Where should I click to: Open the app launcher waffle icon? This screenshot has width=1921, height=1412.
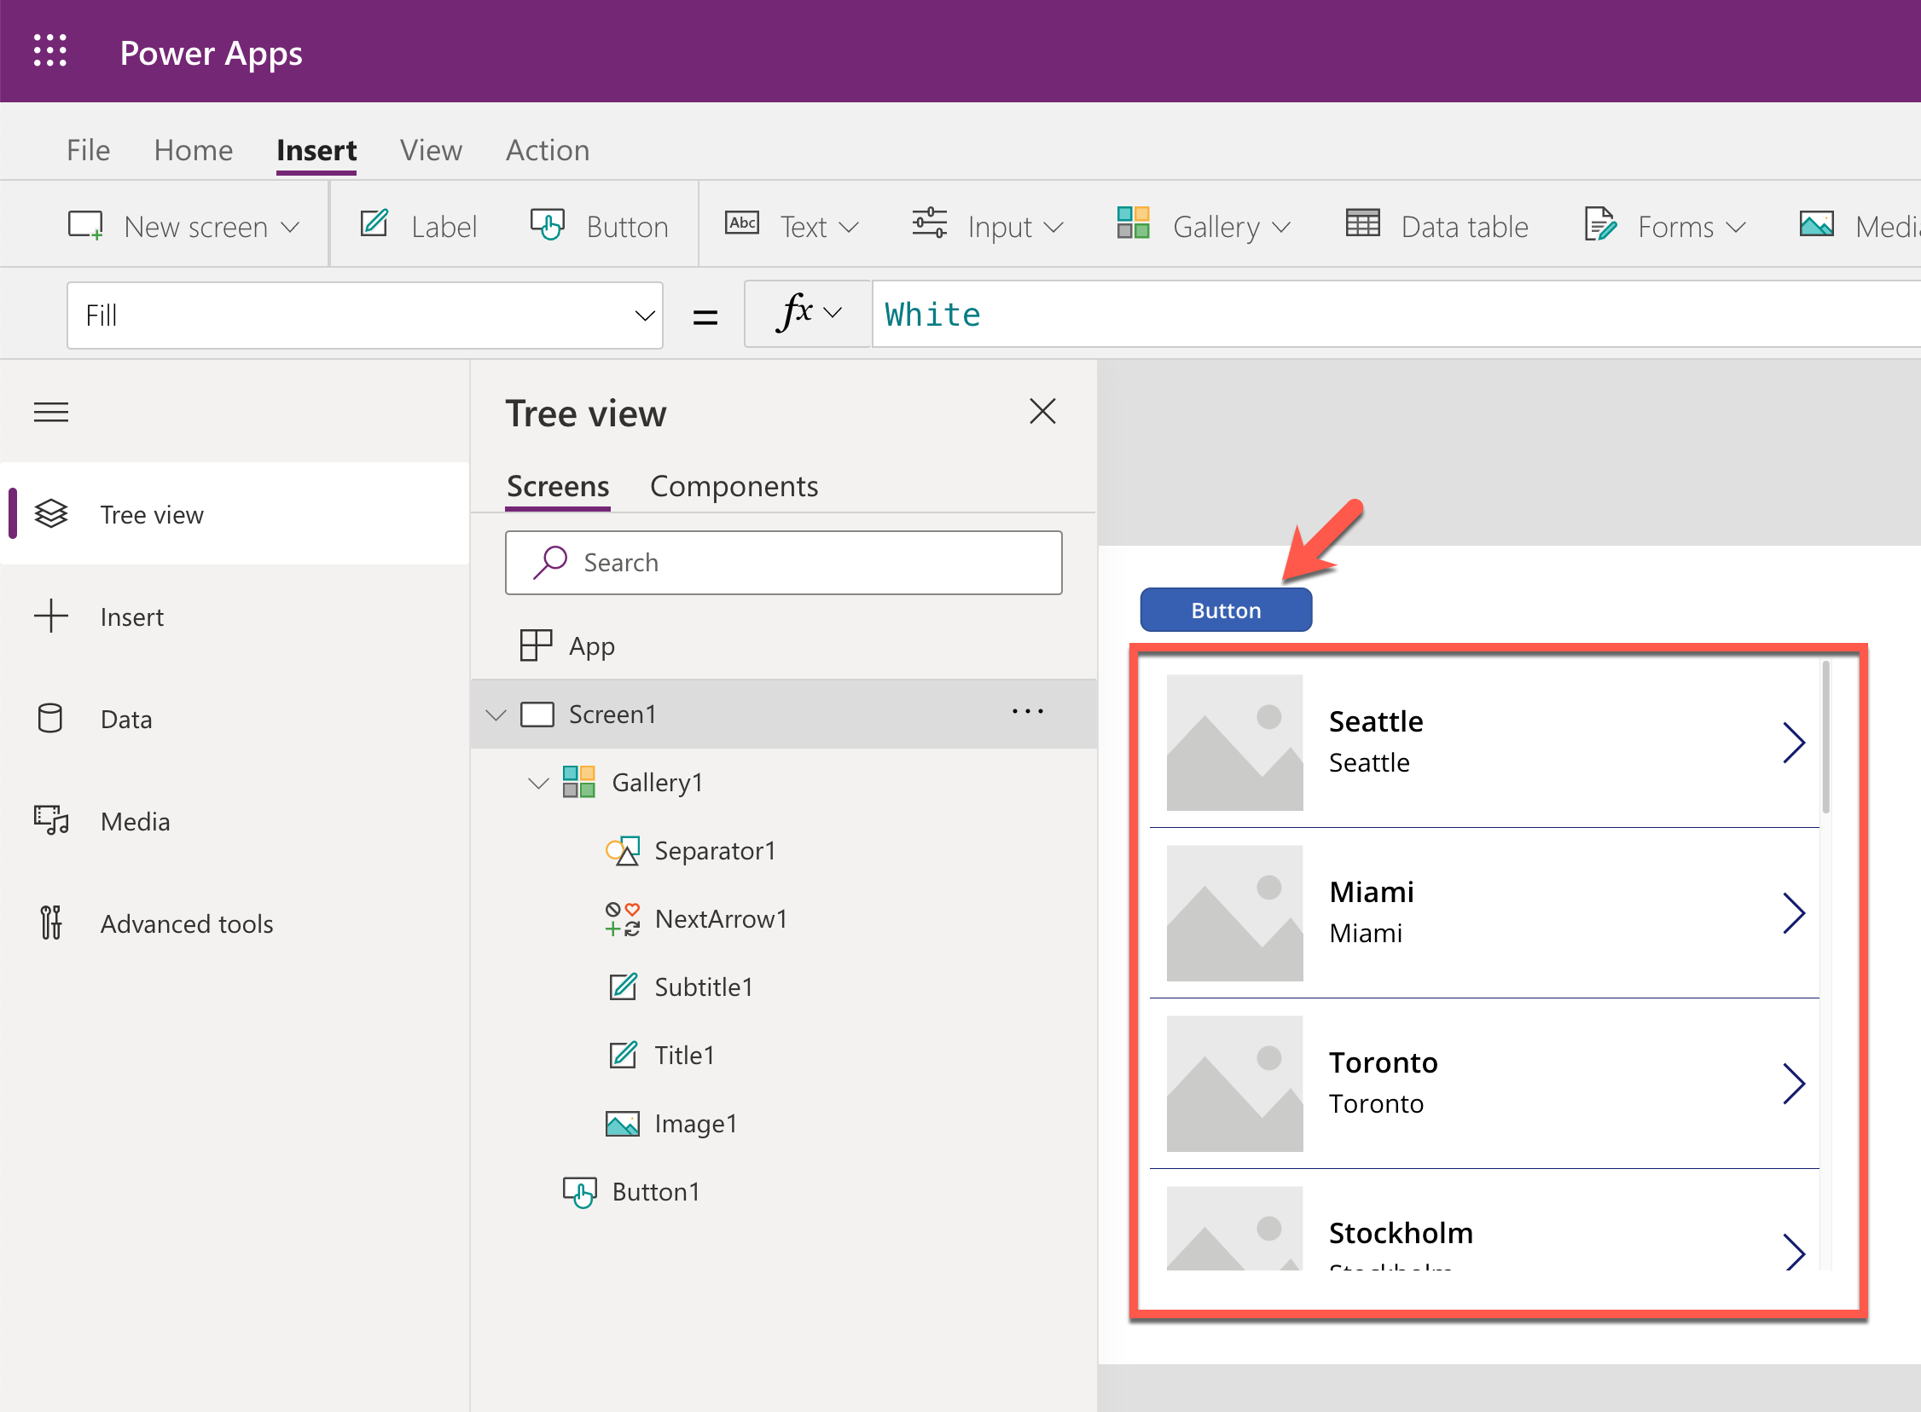50,51
